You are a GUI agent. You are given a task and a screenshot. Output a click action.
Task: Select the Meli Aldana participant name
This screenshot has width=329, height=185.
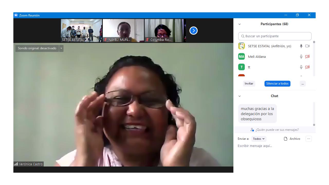[257, 57]
